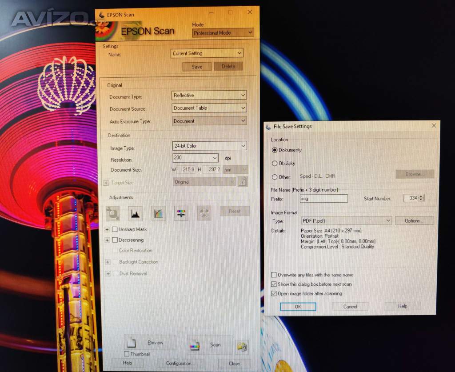
Task: Enable Unsharp Mask checkbox
Action: click(x=115, y=229)
